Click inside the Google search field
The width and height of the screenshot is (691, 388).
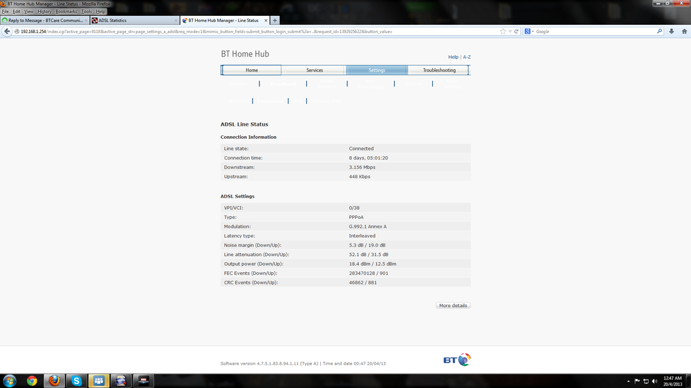tap(595, 31)
